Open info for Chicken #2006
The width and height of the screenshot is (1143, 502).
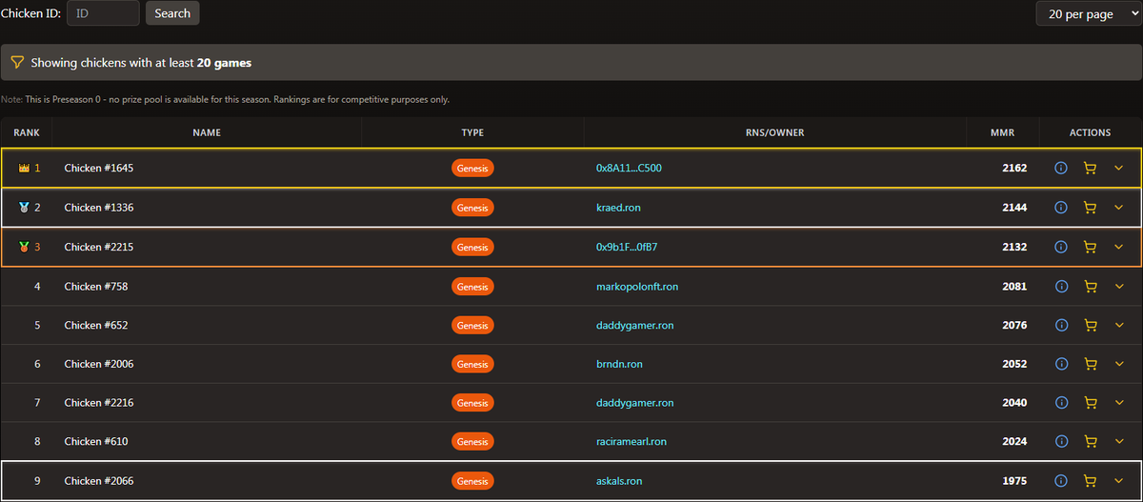point(1061,364)
